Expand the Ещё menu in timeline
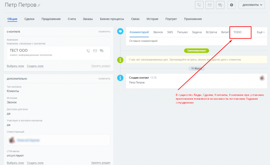The width and height of the screenshot is (270, 165). point(261,32)
